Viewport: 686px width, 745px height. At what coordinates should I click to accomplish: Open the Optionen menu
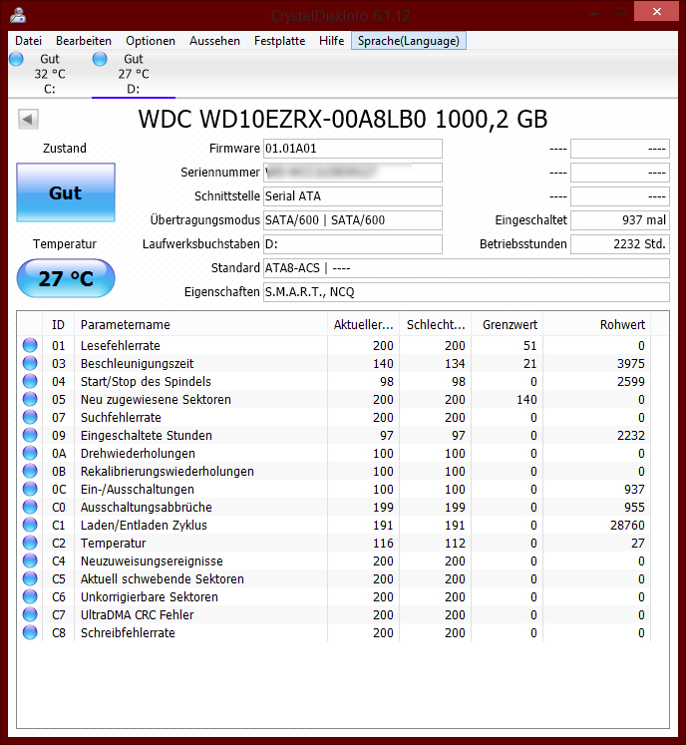pyautogui.click(x=151, y=41)
